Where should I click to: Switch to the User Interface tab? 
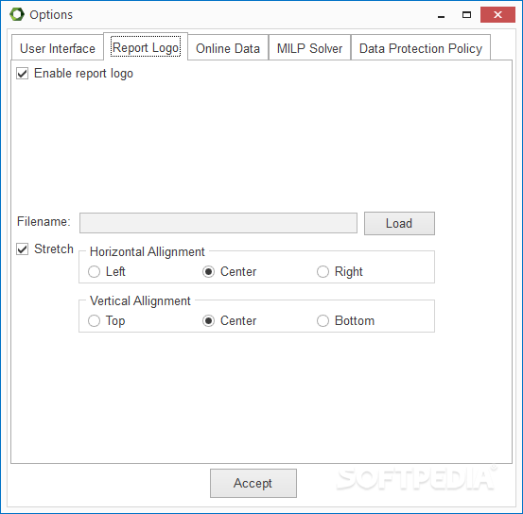(58, 48)
